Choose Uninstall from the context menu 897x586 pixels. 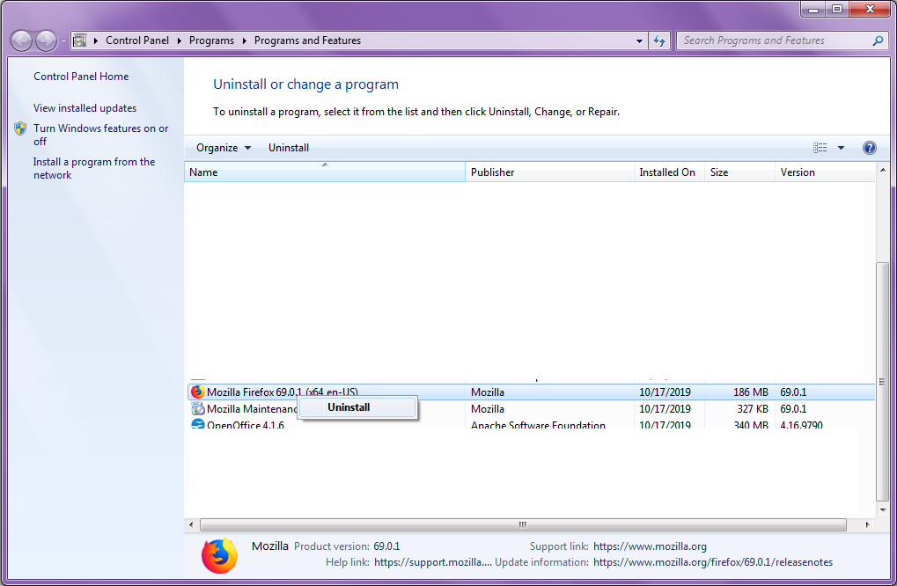[358, 407]
